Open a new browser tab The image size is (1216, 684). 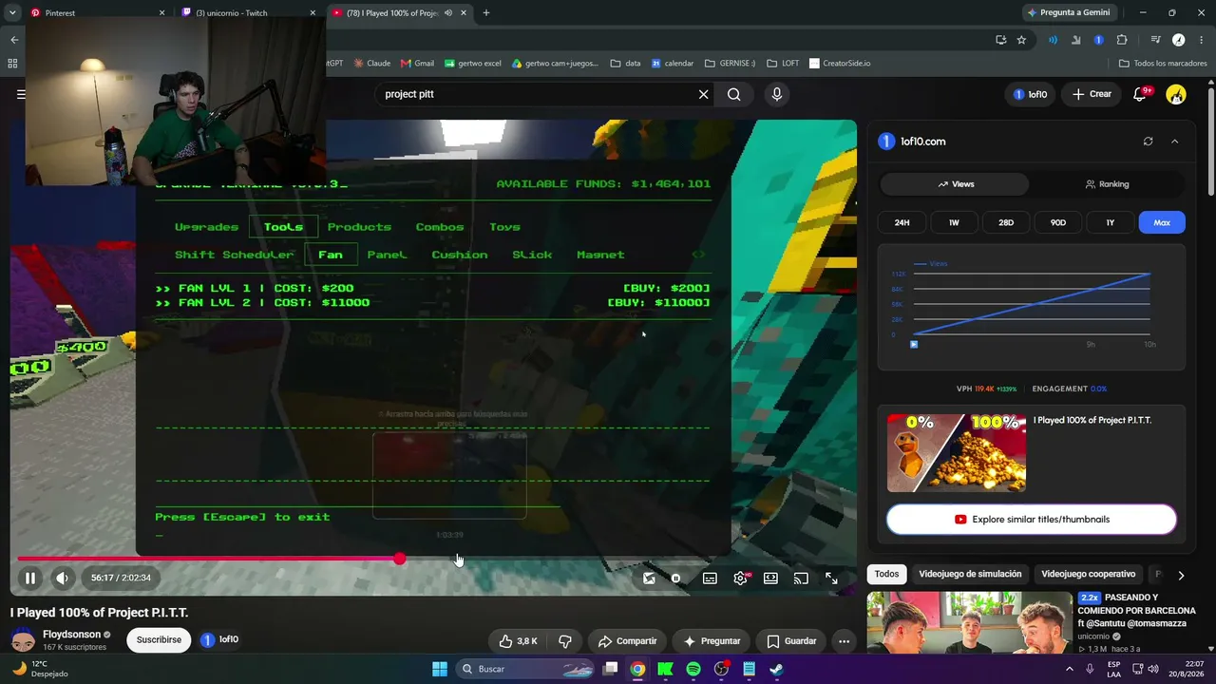click(486, 13)
